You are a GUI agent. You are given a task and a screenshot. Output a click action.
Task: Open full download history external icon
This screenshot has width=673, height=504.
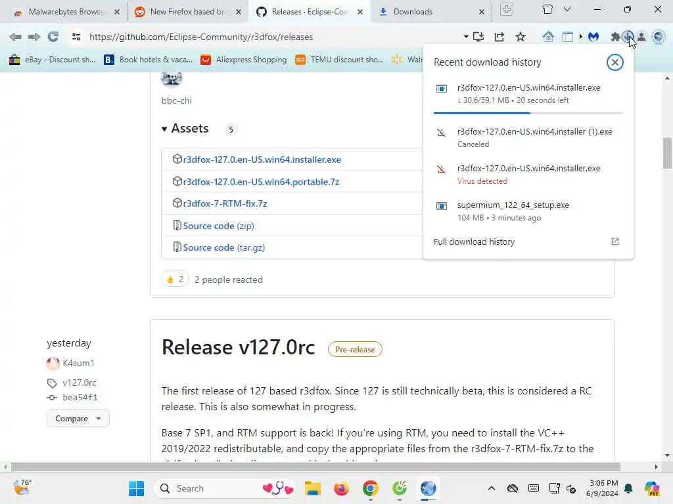(x=615, y=241)
